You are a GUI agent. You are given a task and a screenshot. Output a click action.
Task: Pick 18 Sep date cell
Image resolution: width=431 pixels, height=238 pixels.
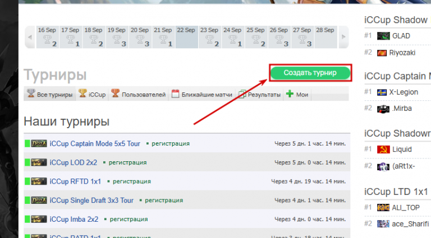94,37
